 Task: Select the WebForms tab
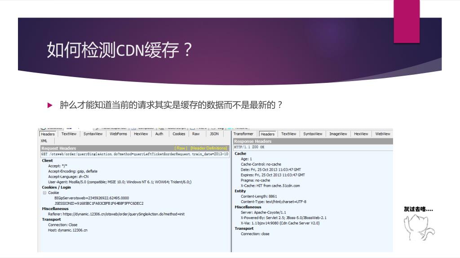(118, 133)
